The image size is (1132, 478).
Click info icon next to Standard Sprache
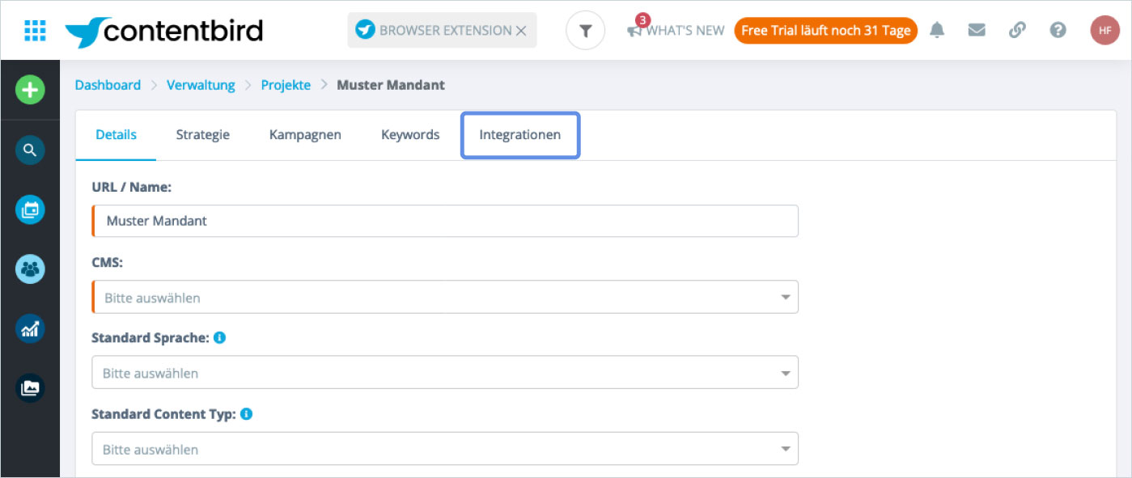coord(219,337)
